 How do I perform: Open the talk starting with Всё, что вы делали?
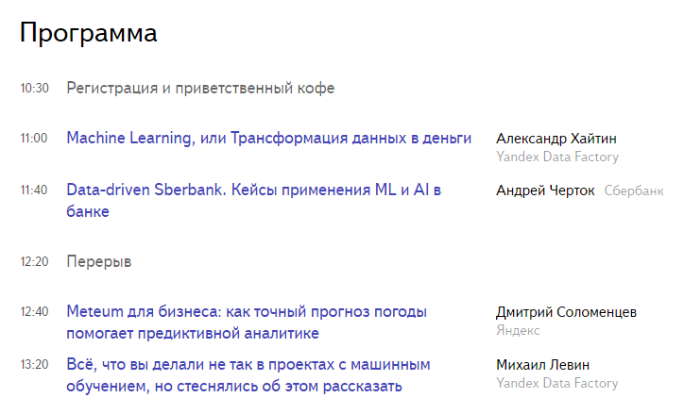coord(248,364)
